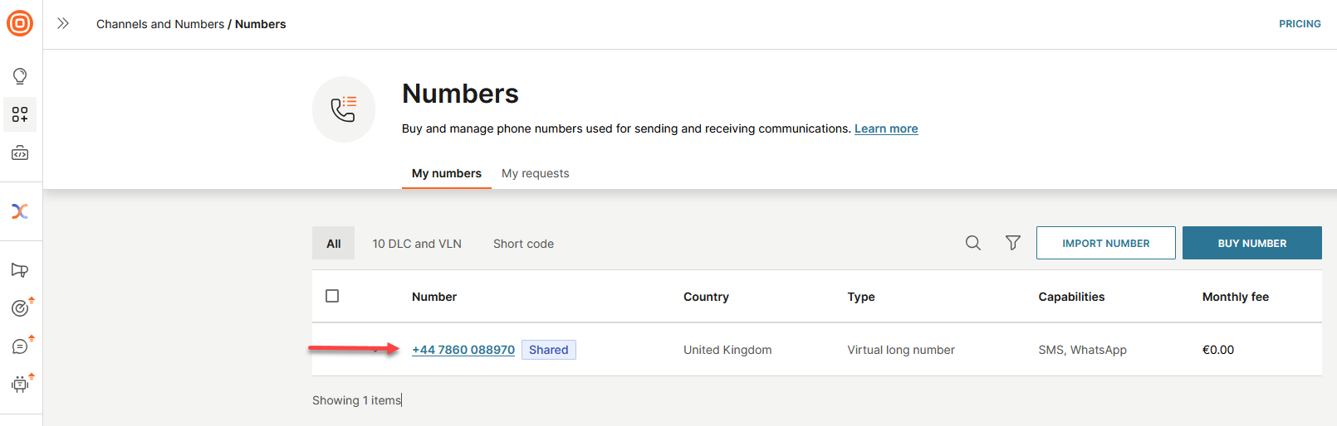1337x426 pixels.
Task: Click the blue-orange X icon in sidebar
Action: tap(20, 211)
